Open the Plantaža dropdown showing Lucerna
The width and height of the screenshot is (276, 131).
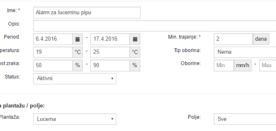coord(75,119)
